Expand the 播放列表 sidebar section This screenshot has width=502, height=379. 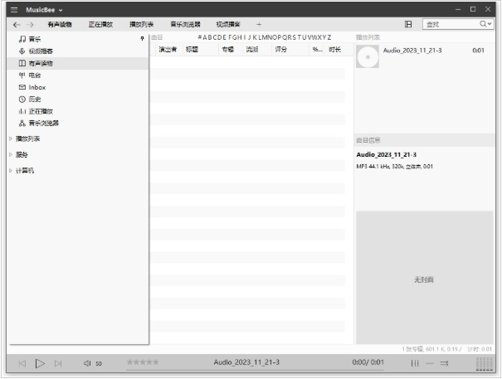tap(11, 139)
